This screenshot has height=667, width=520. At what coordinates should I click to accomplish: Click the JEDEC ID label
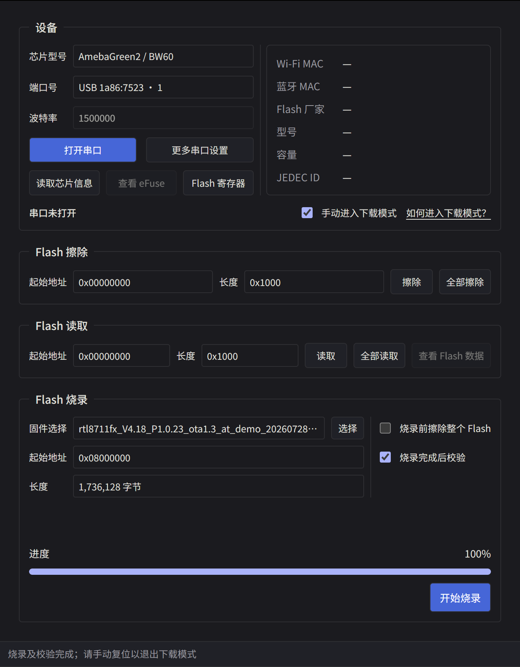click(298, 178)
